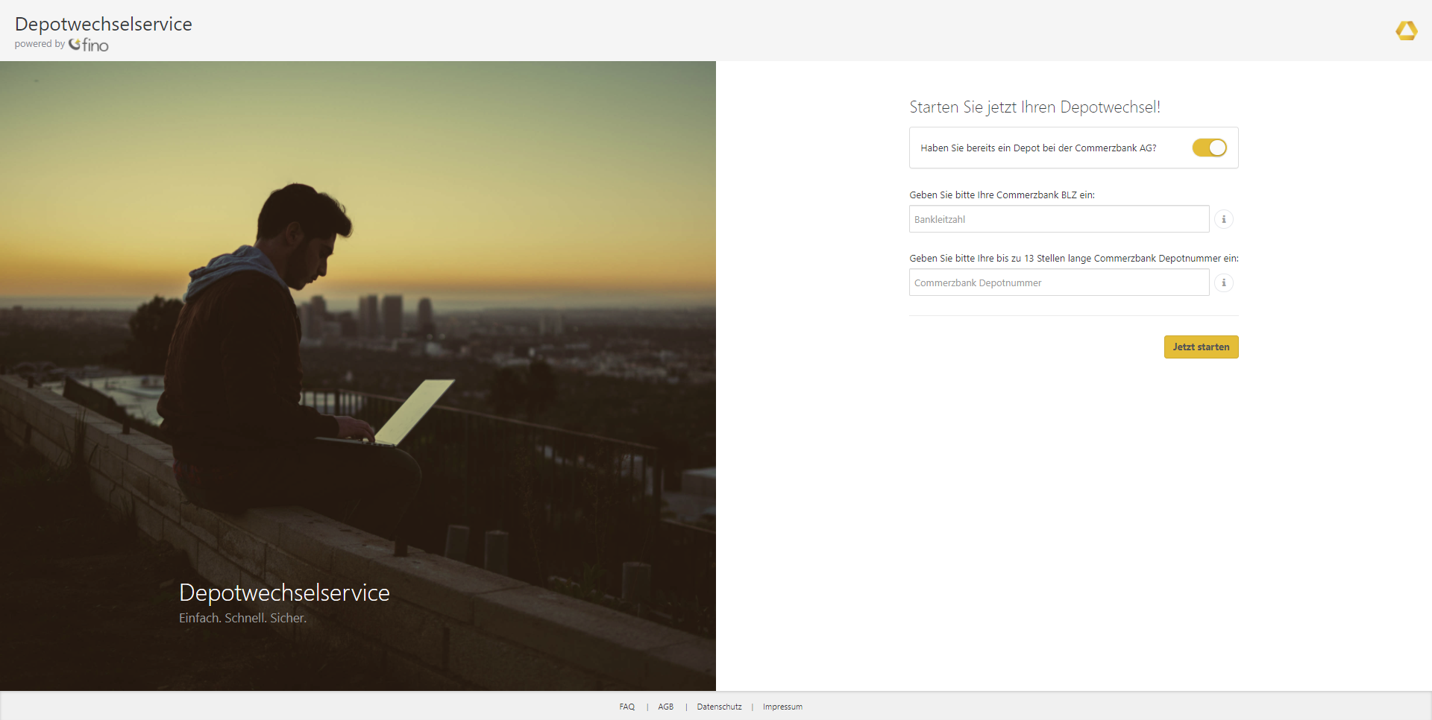Click the 'Geben Sie bitte Ihre Commerzbank BLZ ein' label
1432x720 pixels.
[x=1002, y=195]
